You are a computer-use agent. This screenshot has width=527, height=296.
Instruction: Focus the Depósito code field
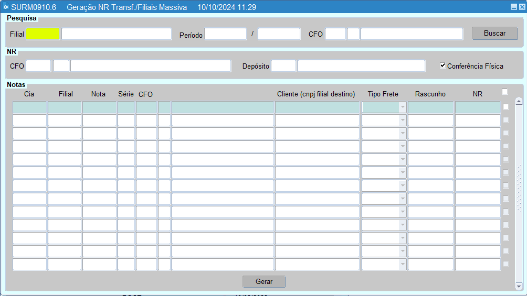click(x=283, y=66)
